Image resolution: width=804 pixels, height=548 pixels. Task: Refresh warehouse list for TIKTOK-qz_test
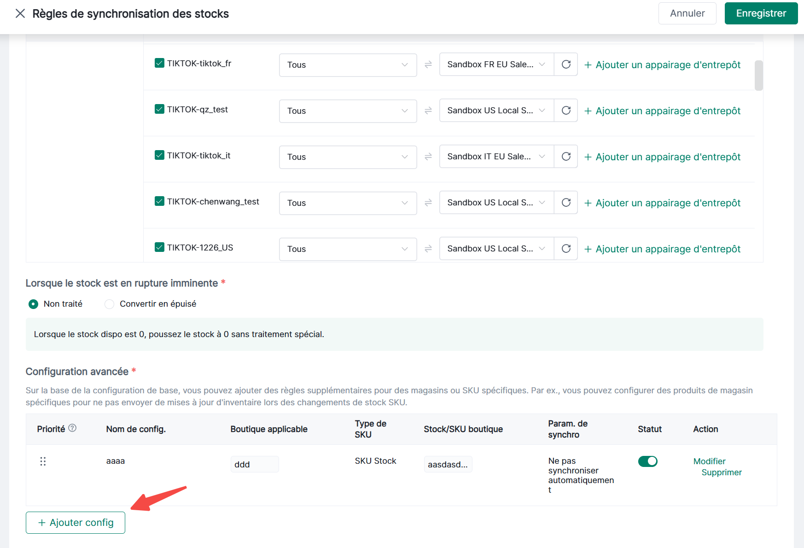(566, 111)
